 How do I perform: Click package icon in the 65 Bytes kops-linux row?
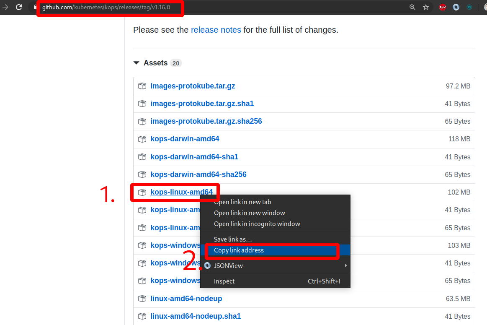[x=142, y=228]
